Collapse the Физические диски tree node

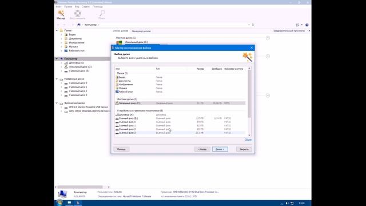click(x=57, y=103)
